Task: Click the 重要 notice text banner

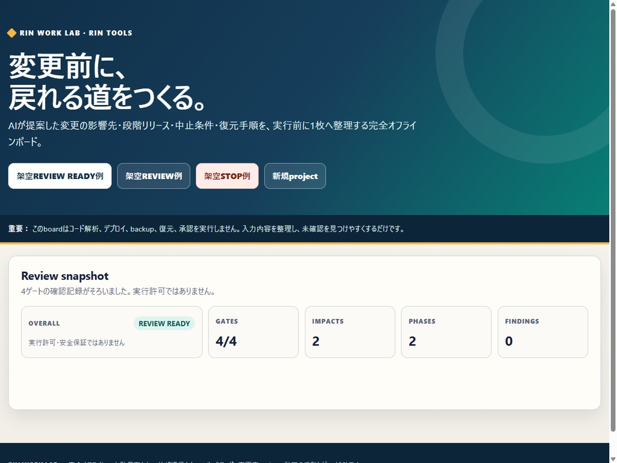Action: pos(207,228)
